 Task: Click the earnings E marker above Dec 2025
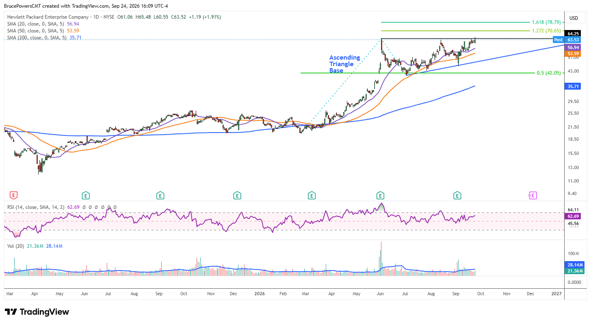(x=236, y=195)
